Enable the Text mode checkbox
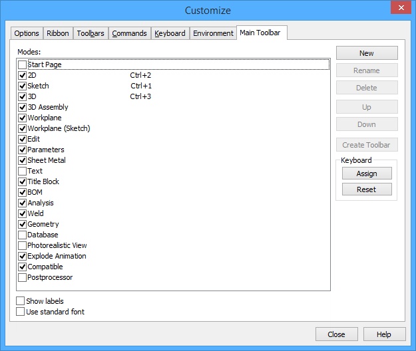 [23, 171]
